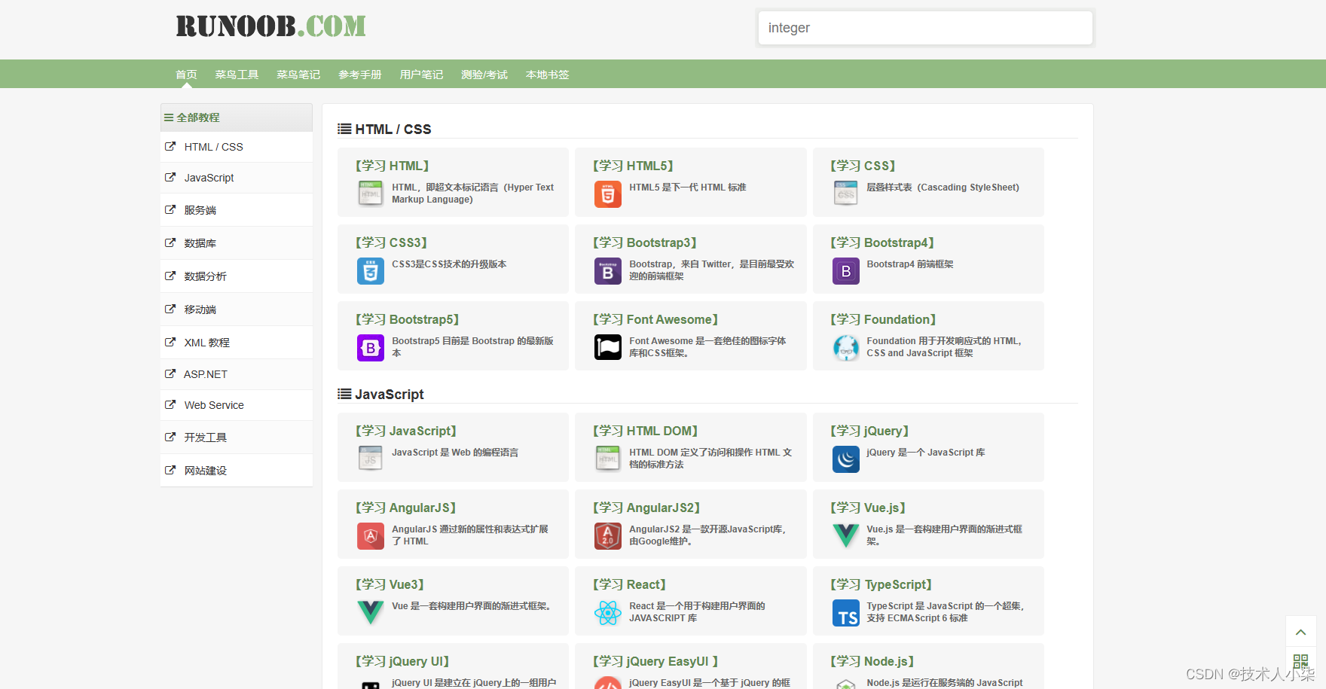
Task: Click text 'Bootstrap4 前端框架'
Action: 910,264
